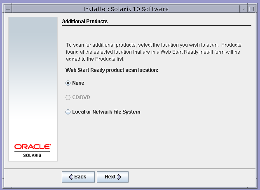Click the "Web Start Ready product scan location" label

112,70
